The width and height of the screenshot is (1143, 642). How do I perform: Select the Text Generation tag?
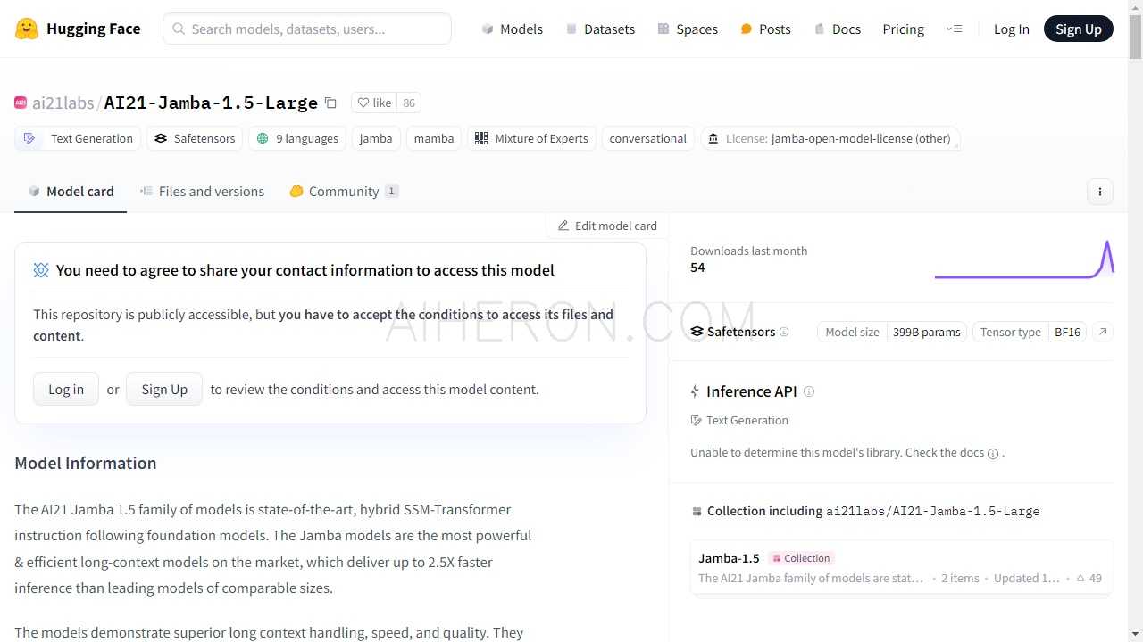pyautogui.click(x=79, y=138)
